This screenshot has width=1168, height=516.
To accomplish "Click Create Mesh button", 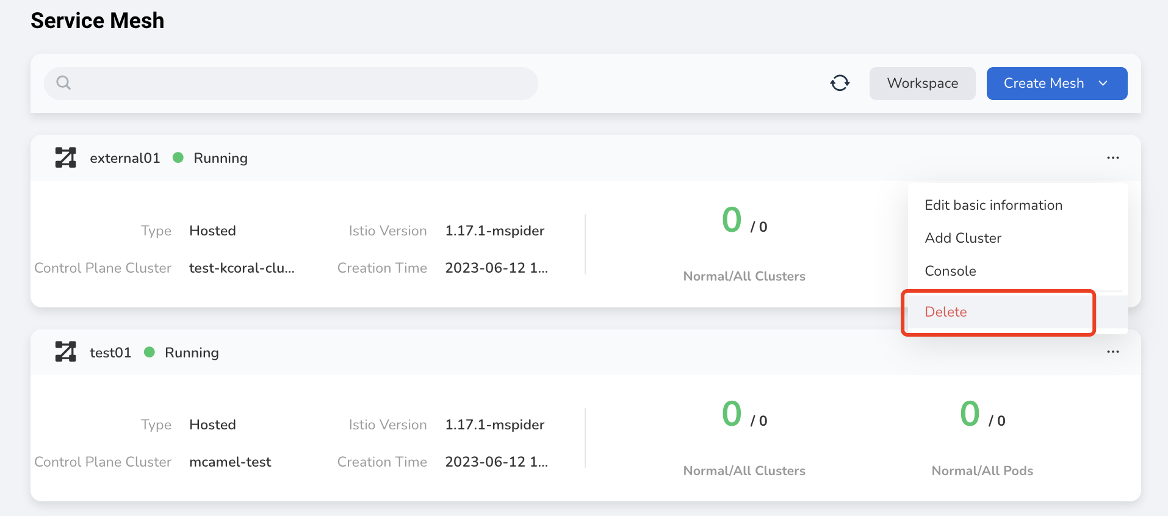I will (x=1056, y=84).
